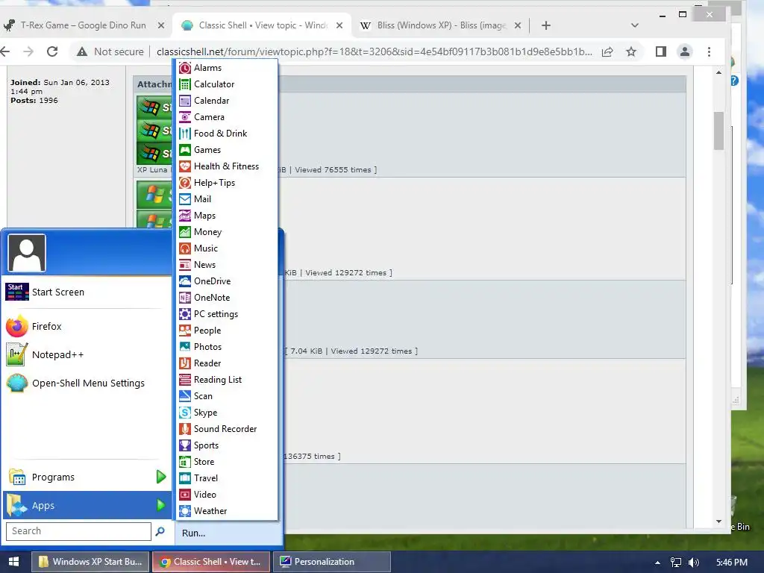Open the Alarms app icon
The height and width of the screenshot is (573, 764).
coord(185,68)
